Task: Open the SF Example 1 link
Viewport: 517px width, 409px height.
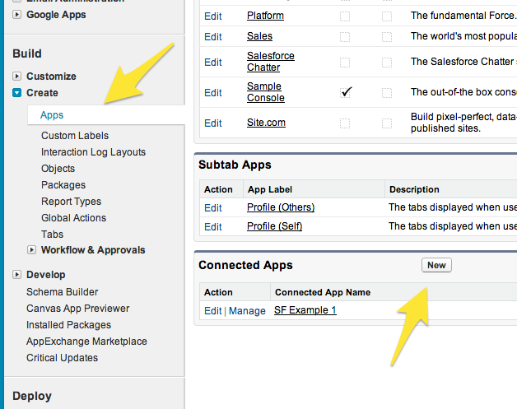Action: [x=305, y=310]
